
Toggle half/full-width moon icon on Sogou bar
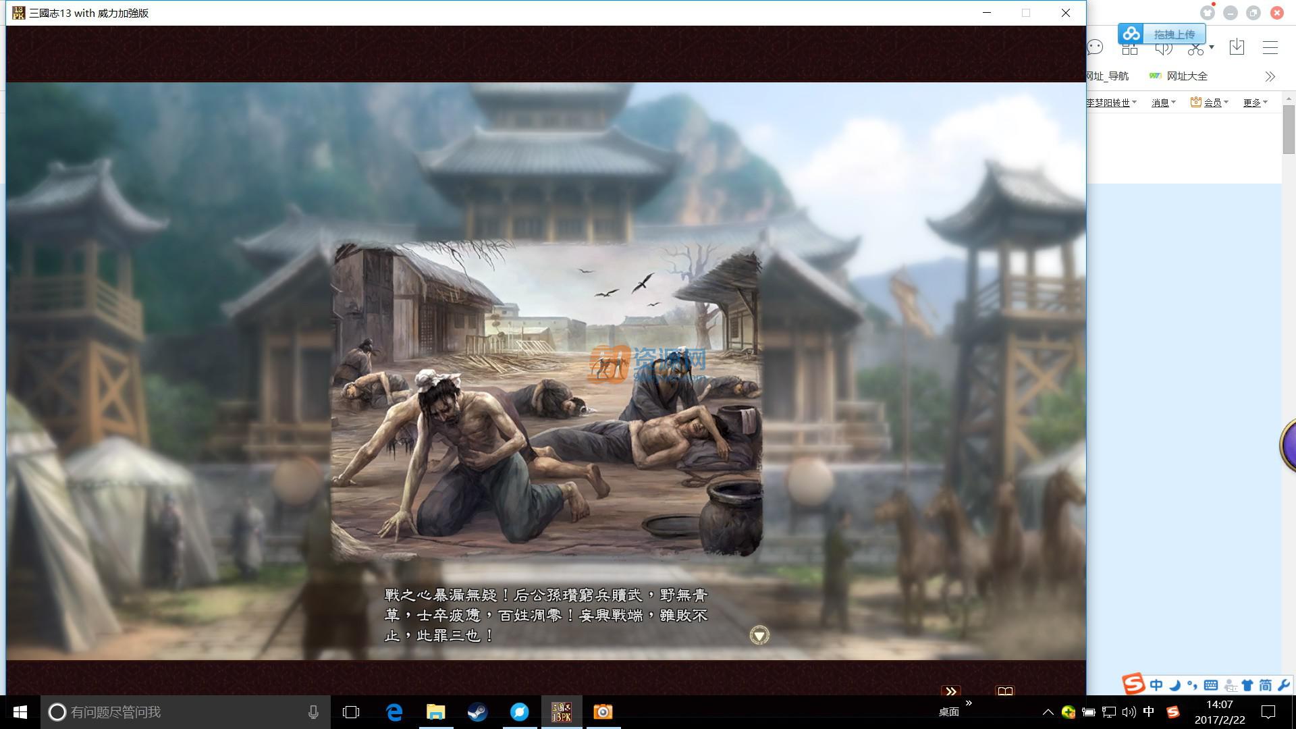click(x=1175, y=685)
